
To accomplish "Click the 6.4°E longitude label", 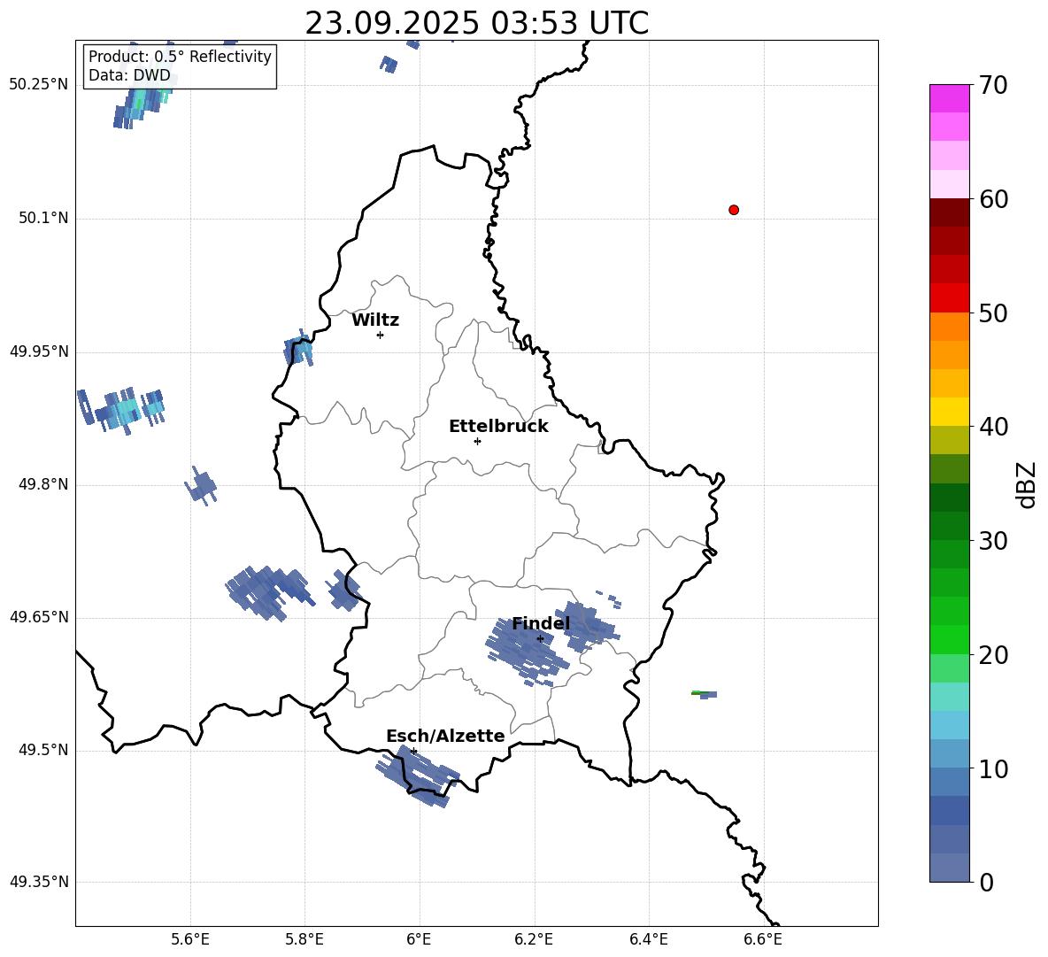I will (x=648, y=939).
